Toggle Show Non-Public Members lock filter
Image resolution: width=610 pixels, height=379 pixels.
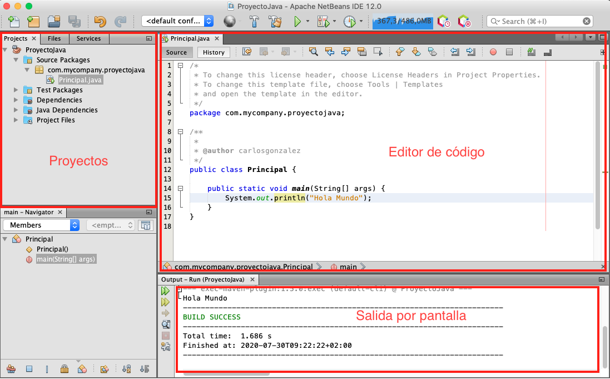[64, 369]
